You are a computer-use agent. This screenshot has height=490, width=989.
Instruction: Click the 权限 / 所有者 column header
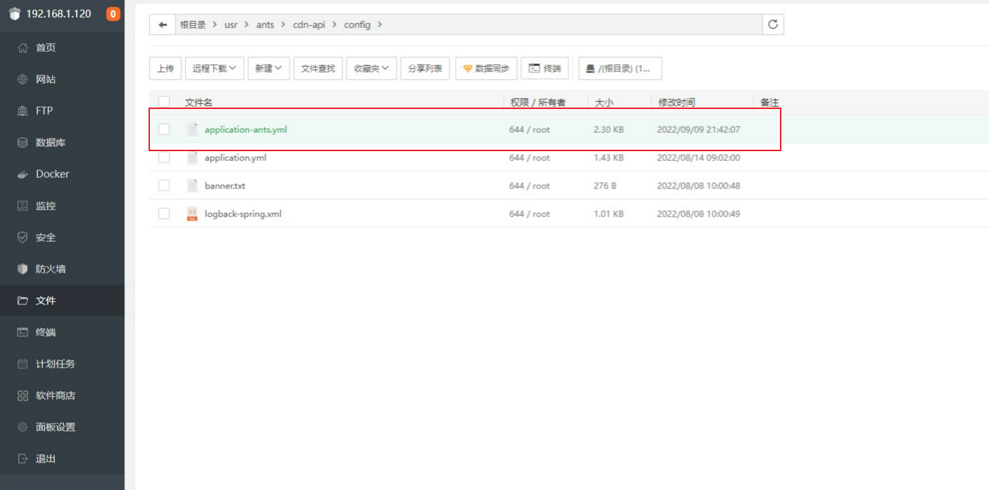tap(538, 103)
